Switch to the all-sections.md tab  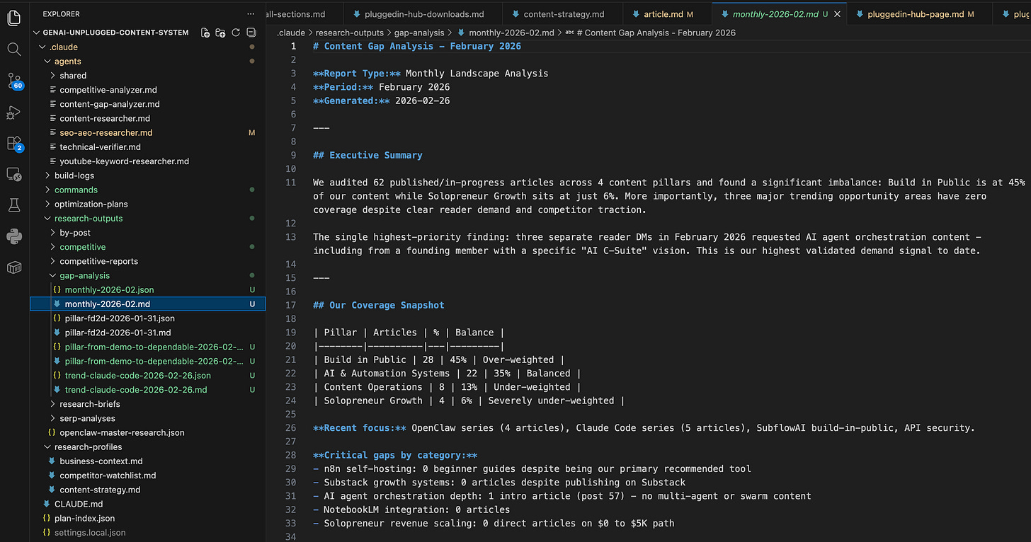coord(304,14)
